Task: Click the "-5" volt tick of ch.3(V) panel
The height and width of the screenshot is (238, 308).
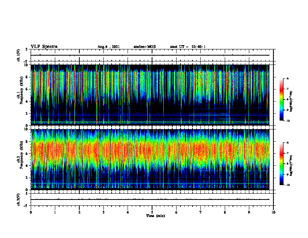Action: 26,206
